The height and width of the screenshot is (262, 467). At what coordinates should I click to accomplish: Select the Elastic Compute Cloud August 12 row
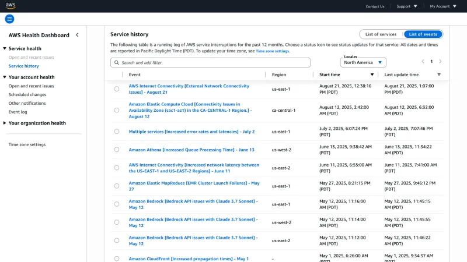(117, 110)
